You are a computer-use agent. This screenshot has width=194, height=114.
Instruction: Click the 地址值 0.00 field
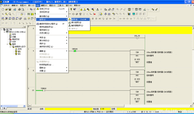coord(105,109)
